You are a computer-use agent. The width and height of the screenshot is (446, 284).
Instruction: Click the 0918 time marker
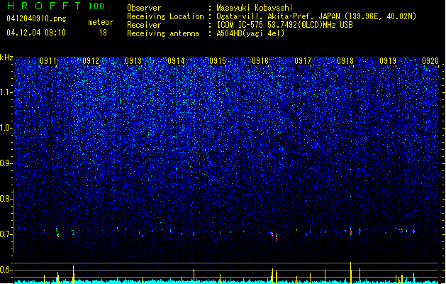(x=345, y=60)
